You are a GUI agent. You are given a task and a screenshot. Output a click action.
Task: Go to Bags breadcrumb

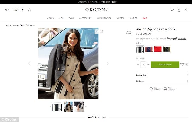pos(23,25)
